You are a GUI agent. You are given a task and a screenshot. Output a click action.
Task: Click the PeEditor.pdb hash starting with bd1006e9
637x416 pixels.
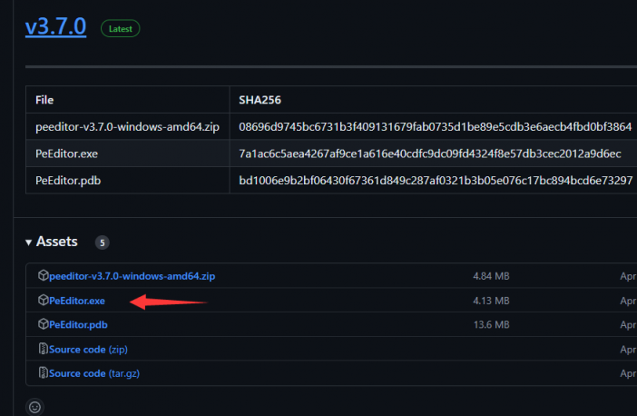click(435, 180)
